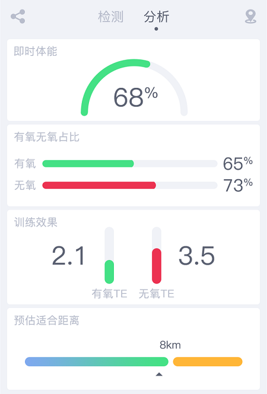267x394 pixels.
Task: Tap the orange distance bar segment
Action: (208, 361)
